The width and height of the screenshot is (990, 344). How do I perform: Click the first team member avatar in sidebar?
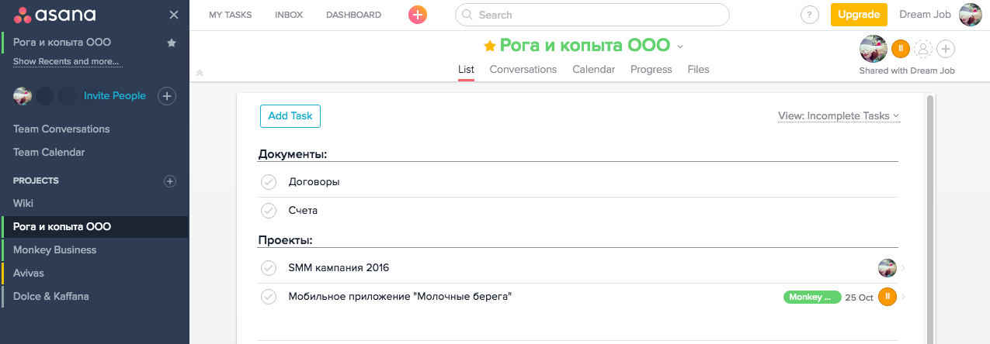(23, 96)
